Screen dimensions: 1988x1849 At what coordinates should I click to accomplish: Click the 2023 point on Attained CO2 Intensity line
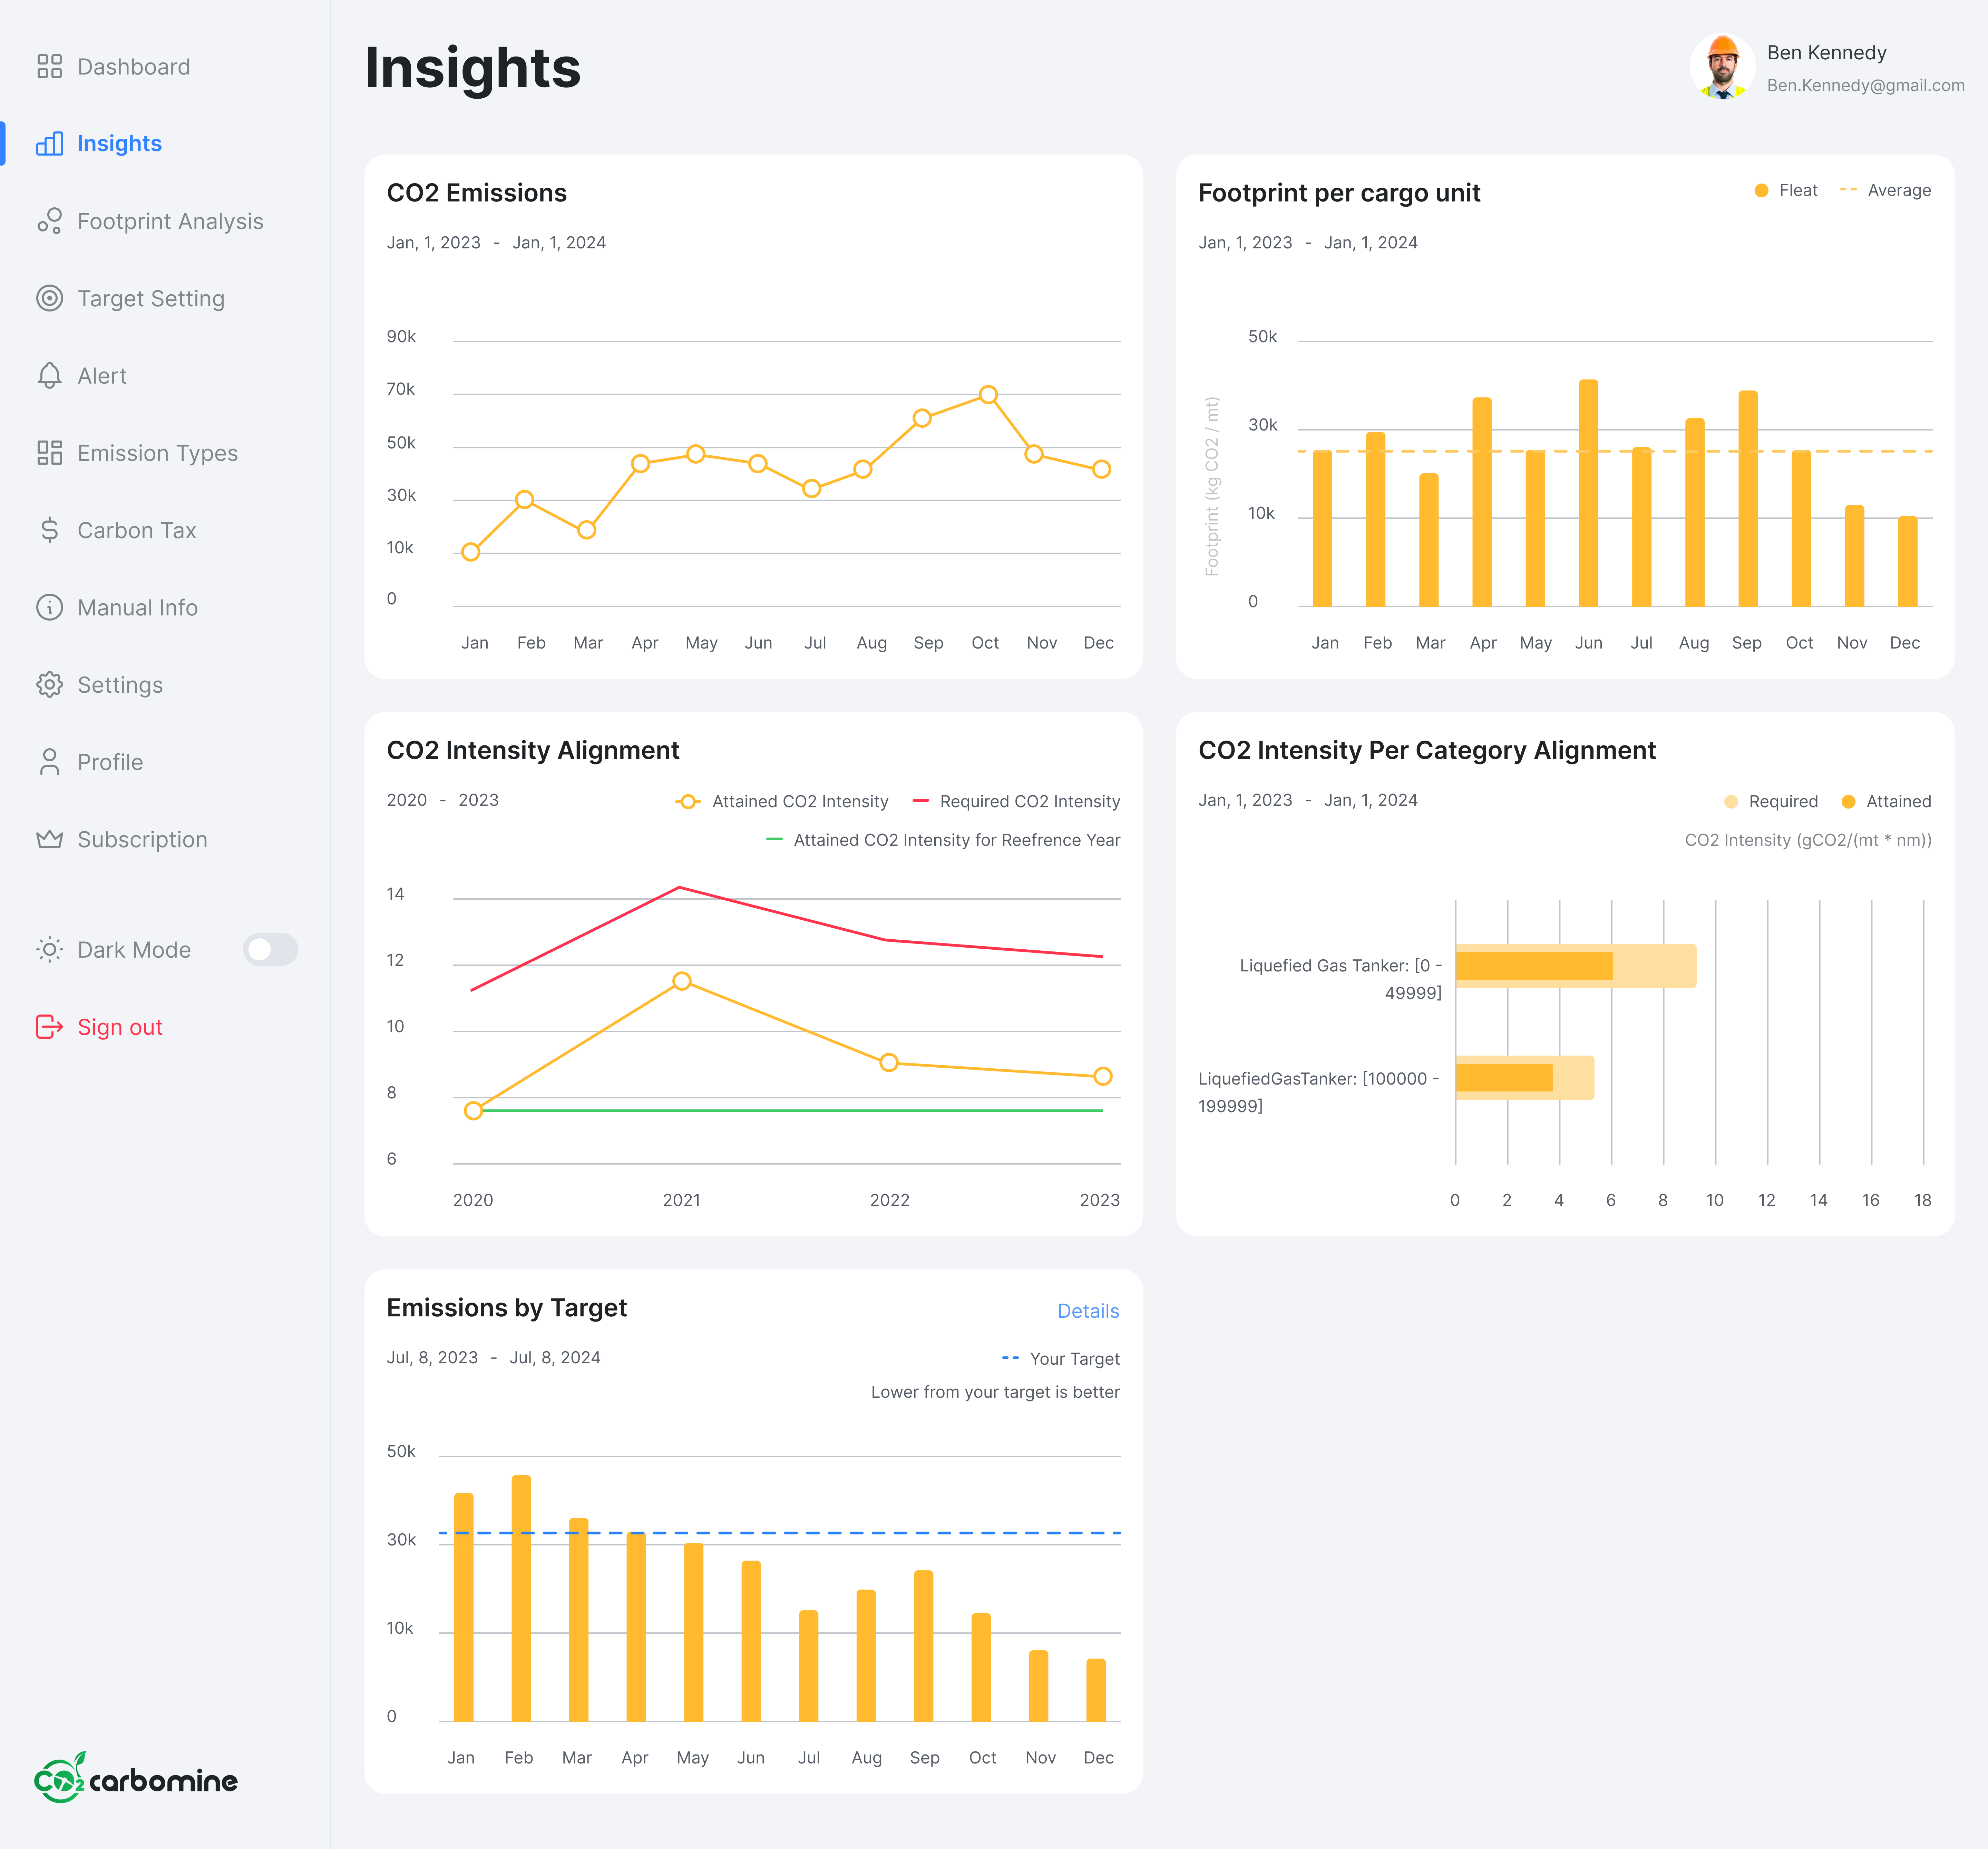tap(1103, 1076)
